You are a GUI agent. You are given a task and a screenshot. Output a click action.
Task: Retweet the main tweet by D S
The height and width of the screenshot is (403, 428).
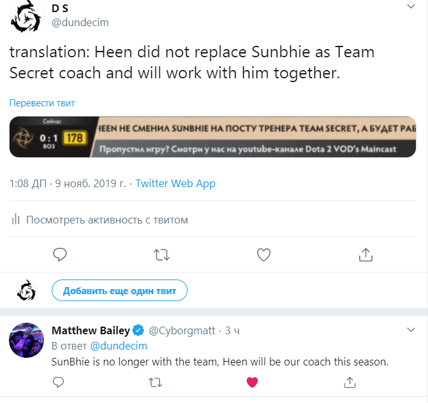pos(162,255)
